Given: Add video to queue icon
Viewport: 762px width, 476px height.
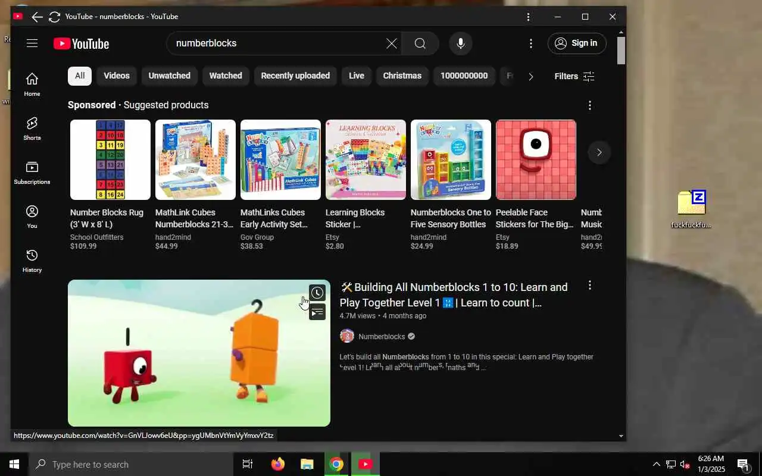Looking at the screenshot, I should coord(317,312).
